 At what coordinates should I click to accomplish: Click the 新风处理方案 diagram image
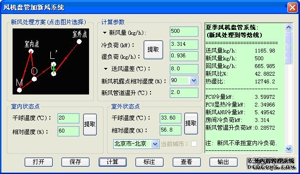point(51,62)
